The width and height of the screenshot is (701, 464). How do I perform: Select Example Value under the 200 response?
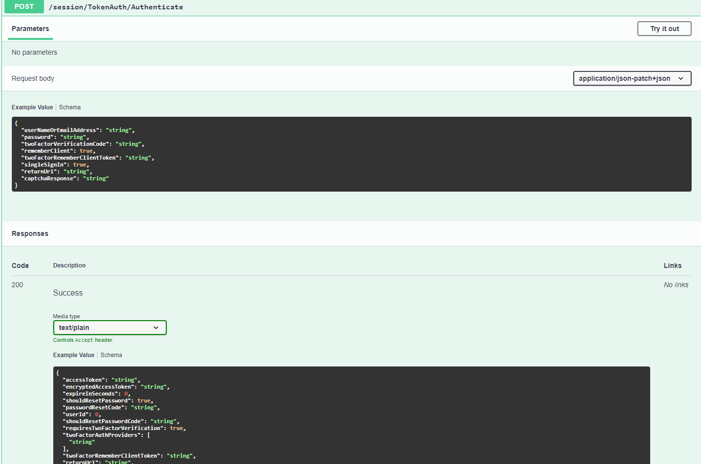pyautogui.click(x=74, y=355)
